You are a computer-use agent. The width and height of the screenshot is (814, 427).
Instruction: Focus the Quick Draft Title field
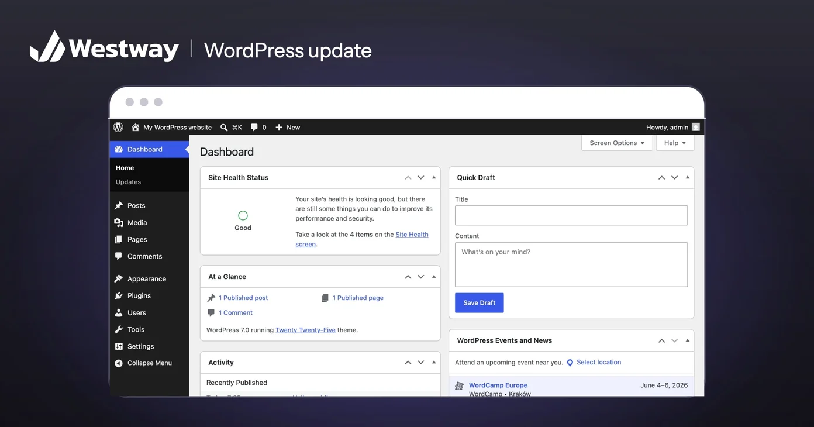click(571, 215)
